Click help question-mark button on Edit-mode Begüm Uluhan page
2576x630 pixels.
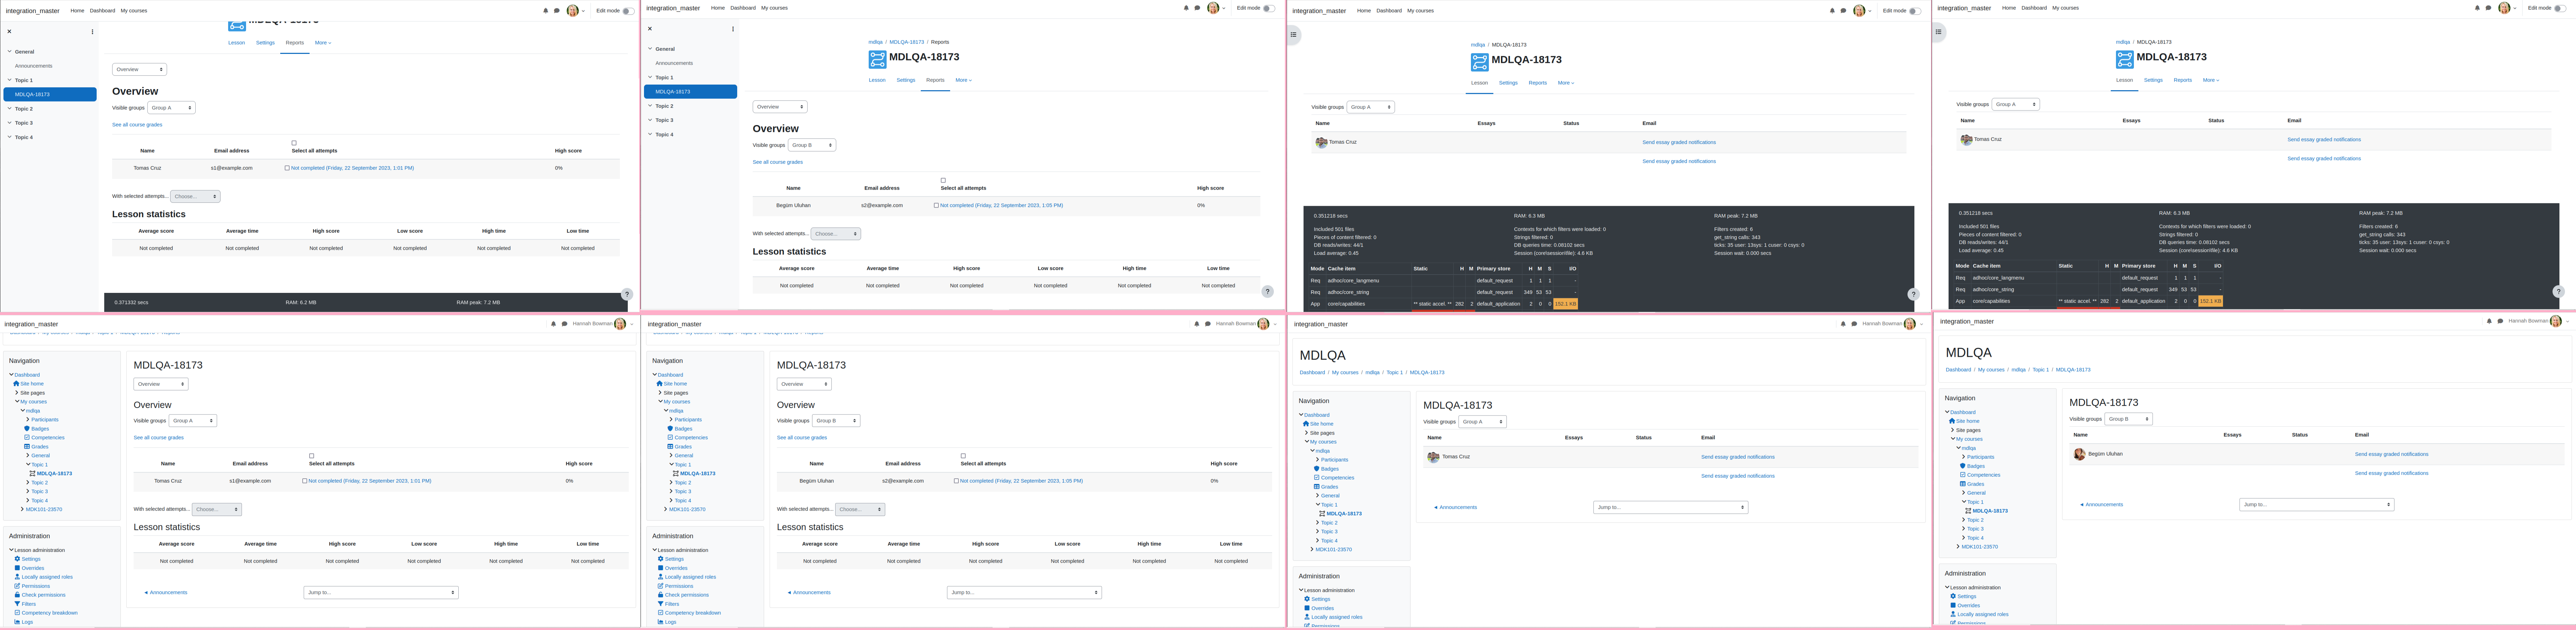click(x=1267, y=292)
